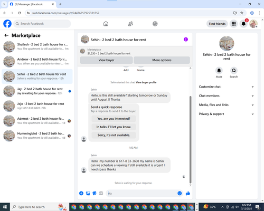
Task: Expand Privacy & support section
Action: click(x=227, y=114)
